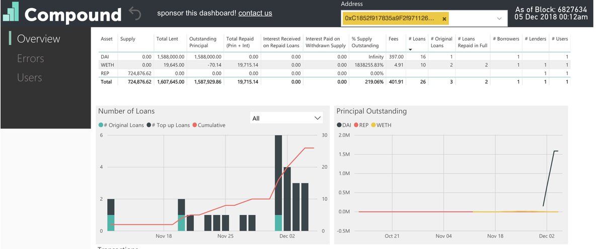Screen dimensions: 604x249
Task: Sort by # Borrowers column header
Action: coord(506,39)
